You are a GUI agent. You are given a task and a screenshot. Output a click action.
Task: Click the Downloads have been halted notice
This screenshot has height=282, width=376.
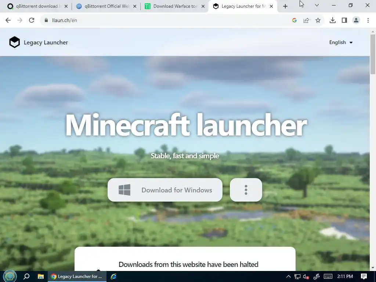[x=188, y=264]
